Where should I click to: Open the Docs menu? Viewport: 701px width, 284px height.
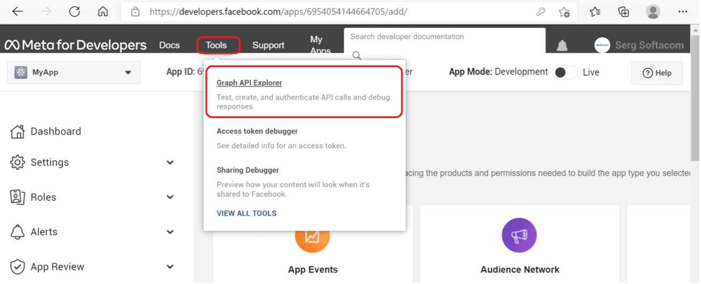tap(170, 45)
